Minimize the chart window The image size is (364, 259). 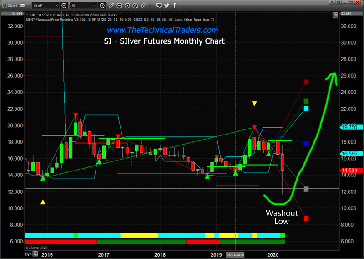click(345, 2)
